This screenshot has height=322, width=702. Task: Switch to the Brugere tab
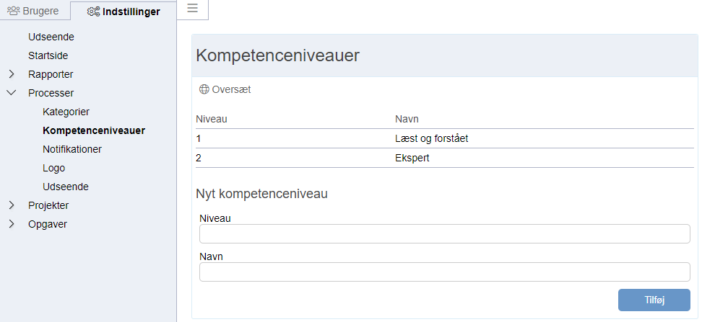(35, 11)
